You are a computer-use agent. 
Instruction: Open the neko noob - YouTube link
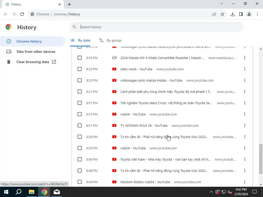click(136, 69)
